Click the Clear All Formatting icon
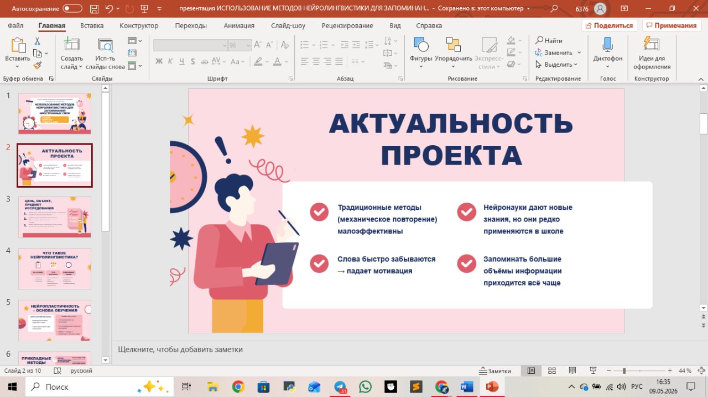 [285, 45]
